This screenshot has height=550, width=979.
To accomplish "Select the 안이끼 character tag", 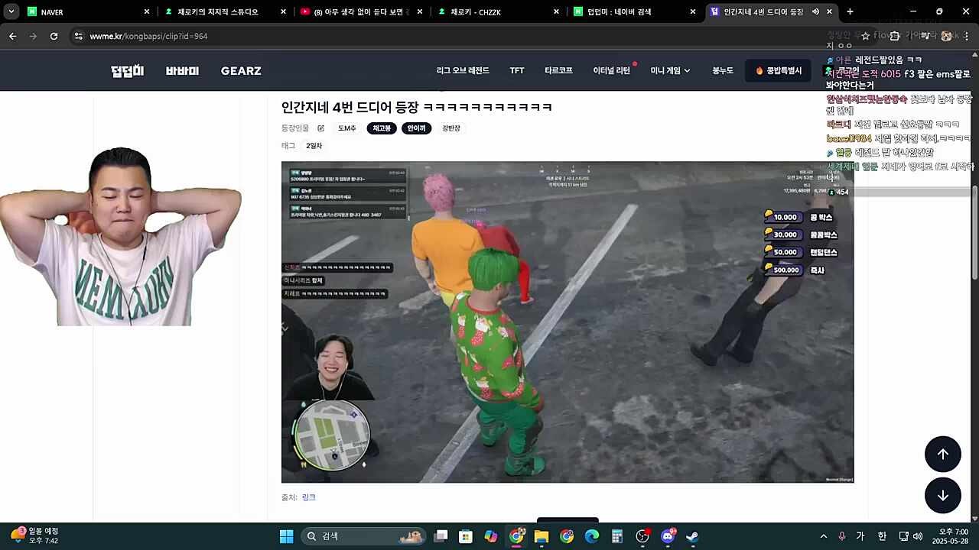I will click(416, 128).
